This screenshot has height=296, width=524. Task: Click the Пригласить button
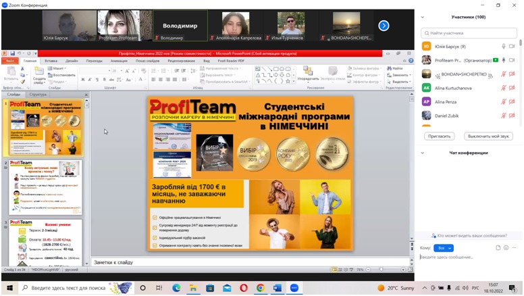tap(439, 137)
